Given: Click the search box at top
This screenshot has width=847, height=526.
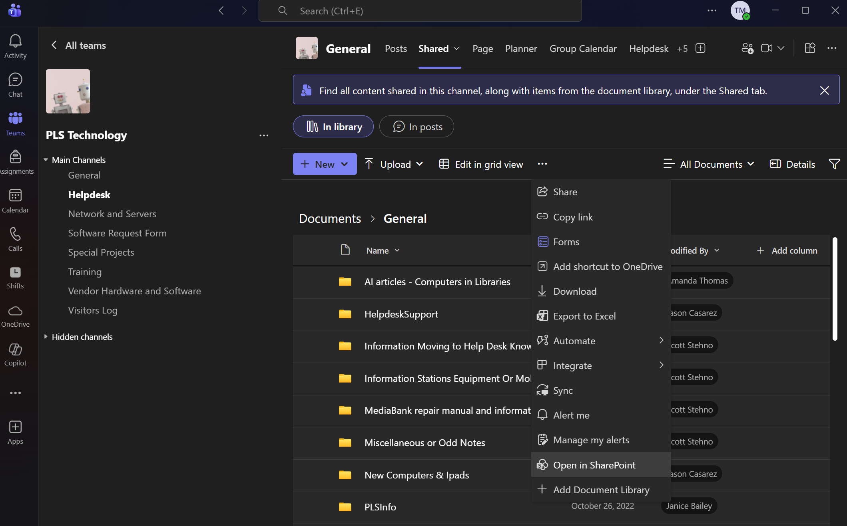Looking at the screenshot, I should coord(420,11).
